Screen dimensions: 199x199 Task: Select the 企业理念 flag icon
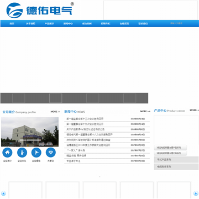click(x=36, y=153)
